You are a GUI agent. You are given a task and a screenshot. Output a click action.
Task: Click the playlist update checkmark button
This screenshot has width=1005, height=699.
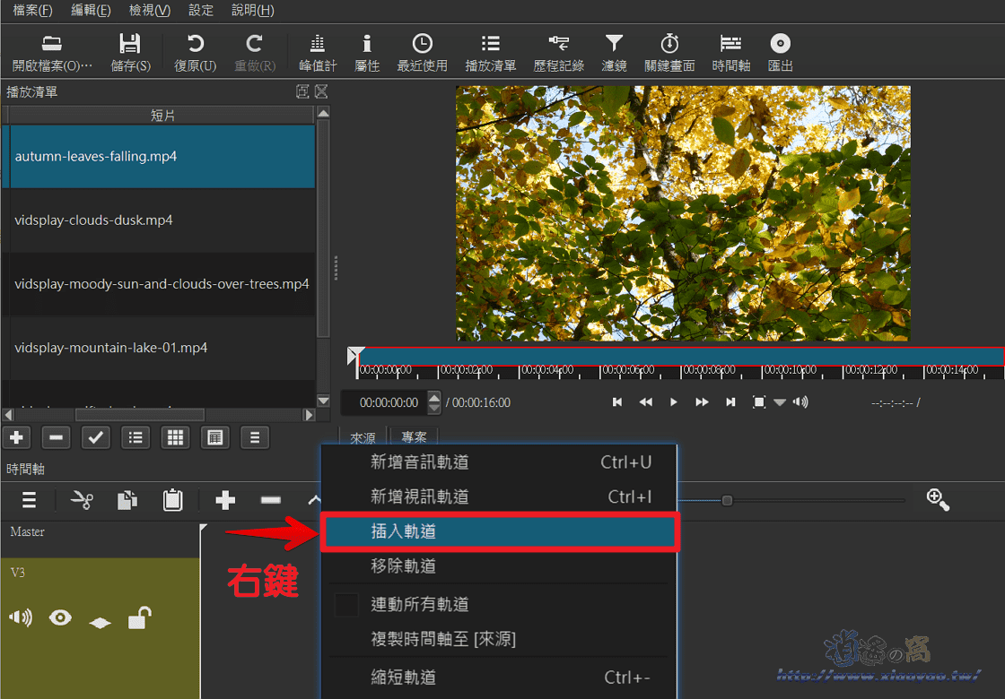95,438
